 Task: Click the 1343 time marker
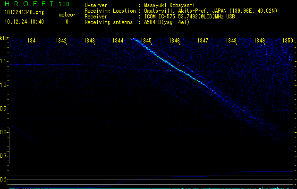(89, 41)
